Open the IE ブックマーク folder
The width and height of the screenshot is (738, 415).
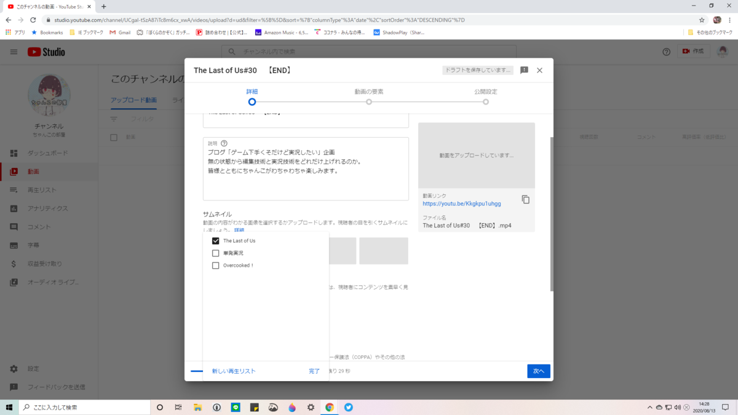85,32
